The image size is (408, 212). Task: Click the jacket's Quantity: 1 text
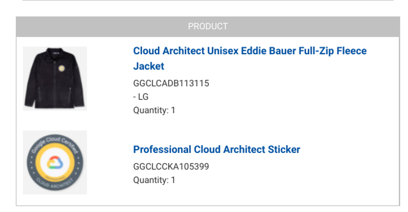pyautogui.click(x=154, y=110)
